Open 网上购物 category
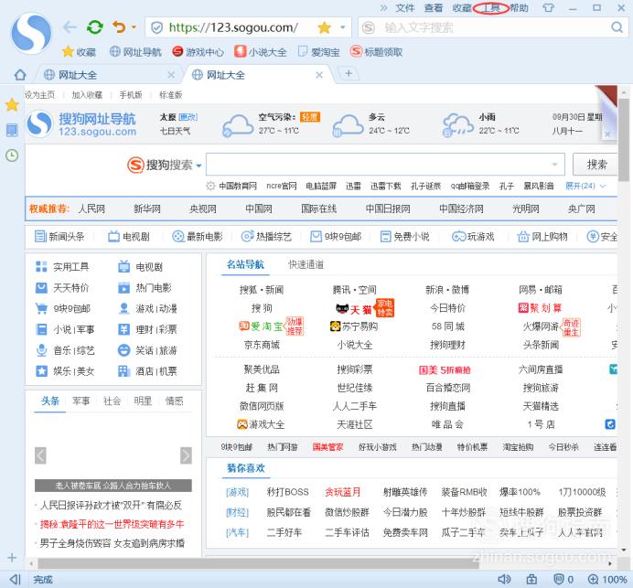 542,237
